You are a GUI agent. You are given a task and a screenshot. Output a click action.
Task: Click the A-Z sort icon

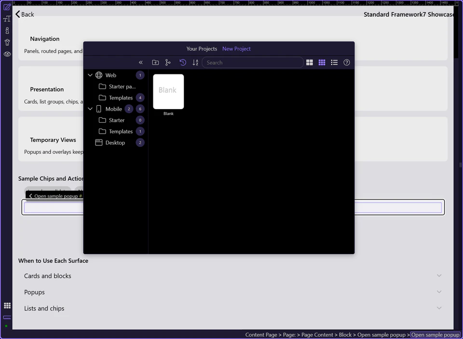(195, 62)
